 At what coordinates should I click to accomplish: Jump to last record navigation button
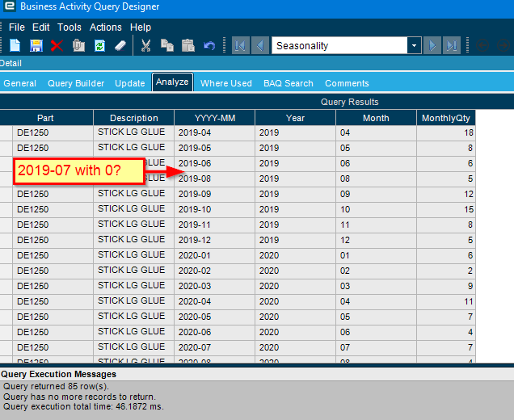click(452, 45)
